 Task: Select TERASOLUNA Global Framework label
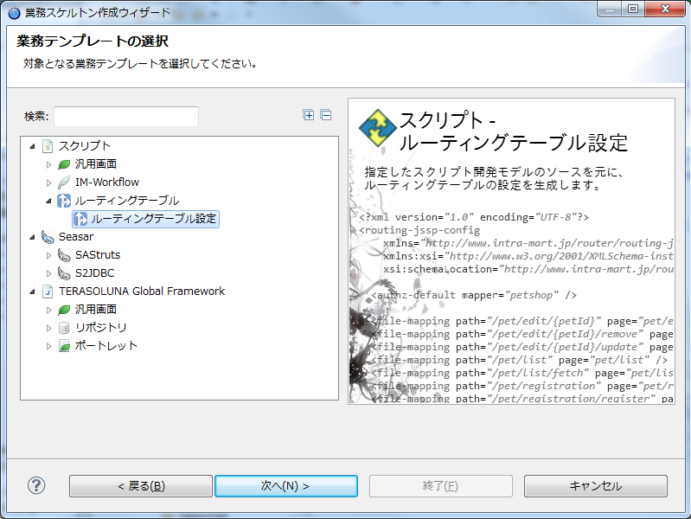pyautogui.click(x=142, y=291)
